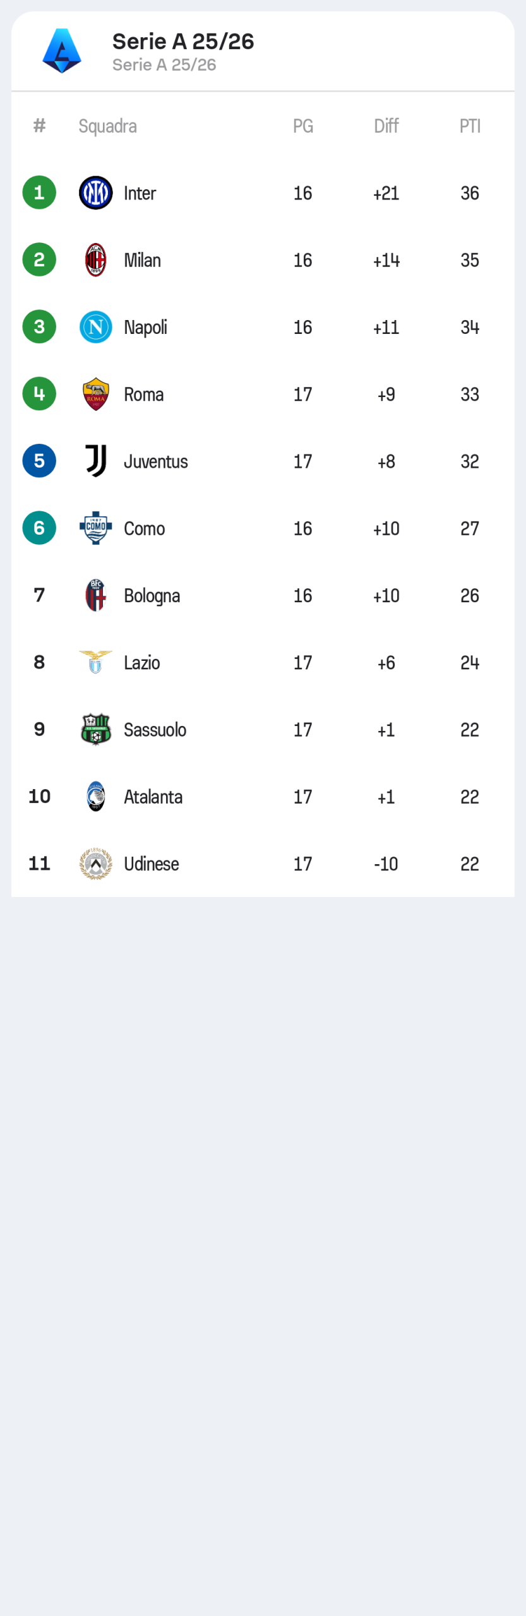Open the Serie A 25/26 title
The width and height of the screenshot is (526, 1616).
pos(183,42)
